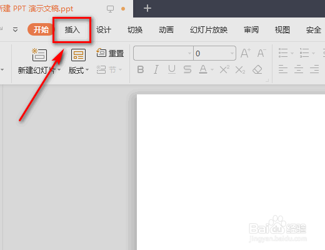325x250 pixels.
Task: Open the 设计 tab
Action: tap(104, 30)
